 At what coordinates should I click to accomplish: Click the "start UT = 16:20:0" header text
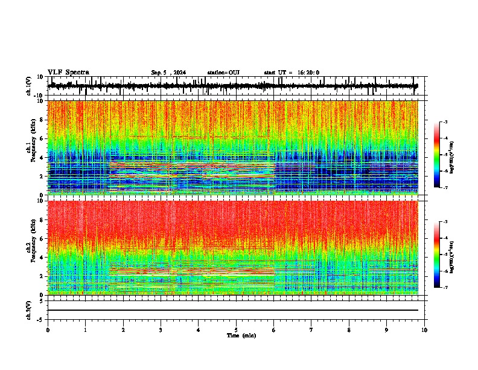click(292, 73)
